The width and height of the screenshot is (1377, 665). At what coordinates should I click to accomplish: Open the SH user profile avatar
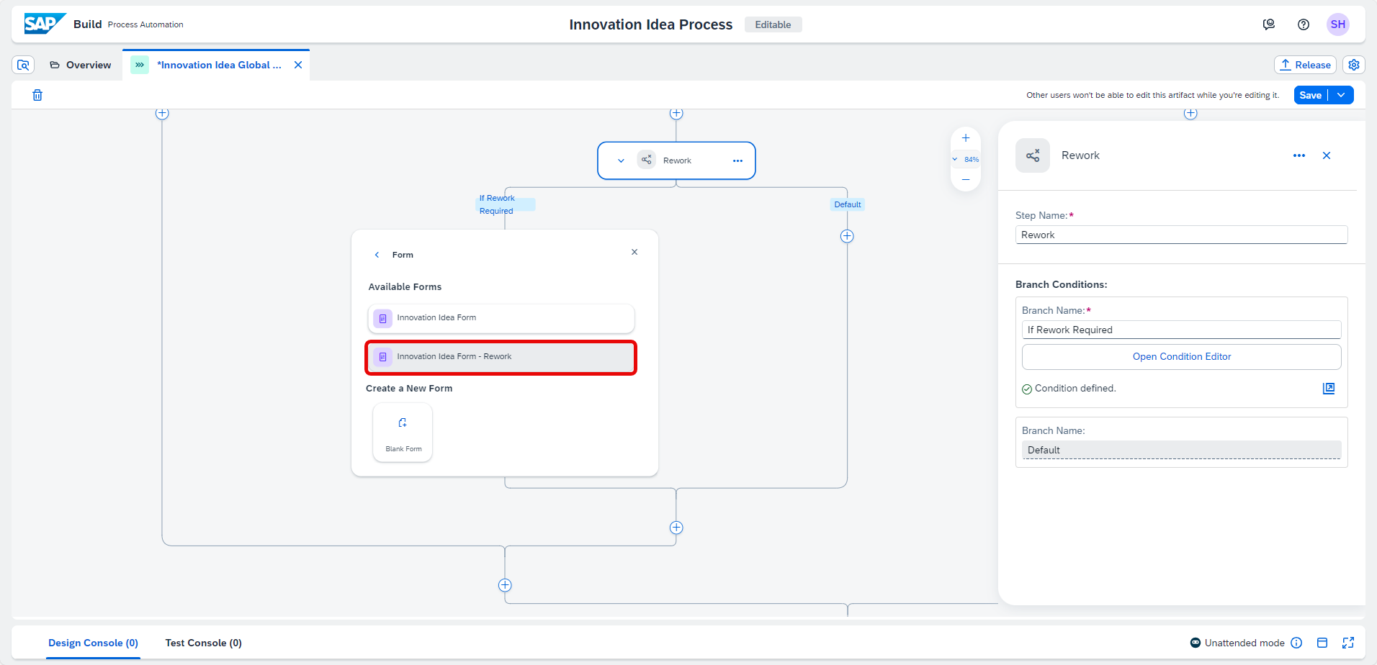coord(1338,24)
